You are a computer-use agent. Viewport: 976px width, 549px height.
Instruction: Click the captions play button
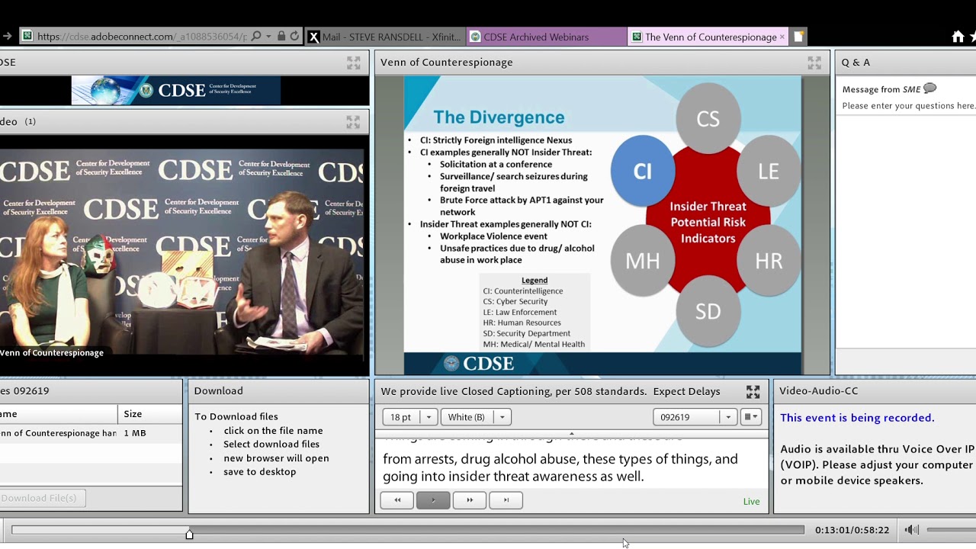point(433,500)
